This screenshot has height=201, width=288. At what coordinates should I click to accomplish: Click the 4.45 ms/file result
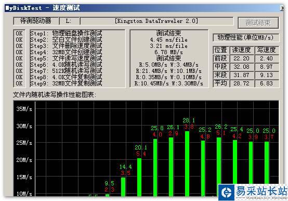point(169,40)
